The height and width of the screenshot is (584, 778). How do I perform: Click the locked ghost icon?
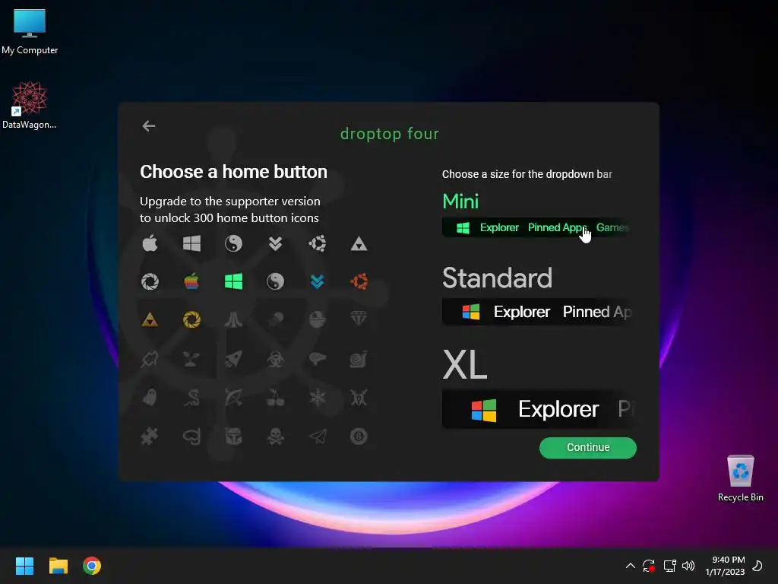click(x=150, y=397)
